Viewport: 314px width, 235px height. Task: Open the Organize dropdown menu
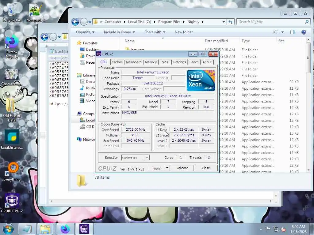[85, 32]
